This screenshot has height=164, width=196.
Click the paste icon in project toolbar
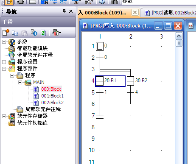coord(25,33)
